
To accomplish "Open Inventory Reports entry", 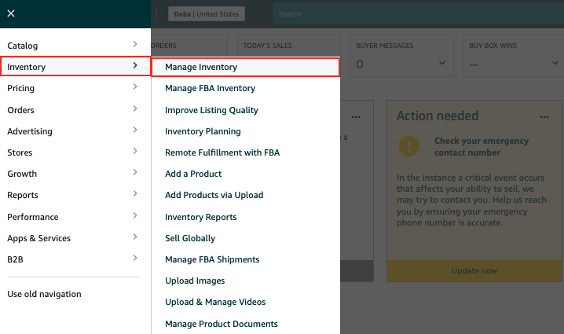I will [200, 217].
